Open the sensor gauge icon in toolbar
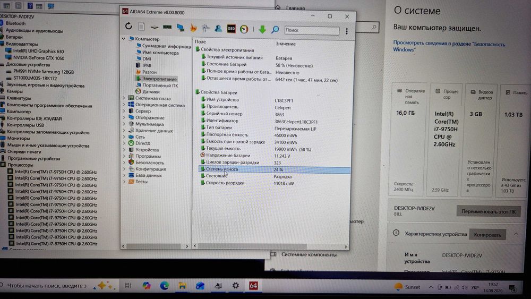The width and height of the screenshot is (531, 299). pos(244,29)
